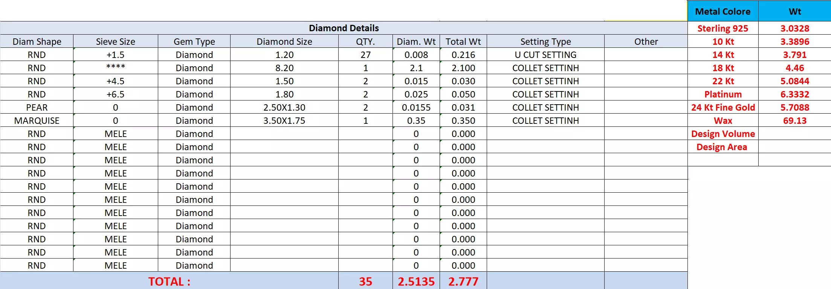Click the 'Diam. Wt' column header
The image size is (831, 289).
[x=416, y=41]
